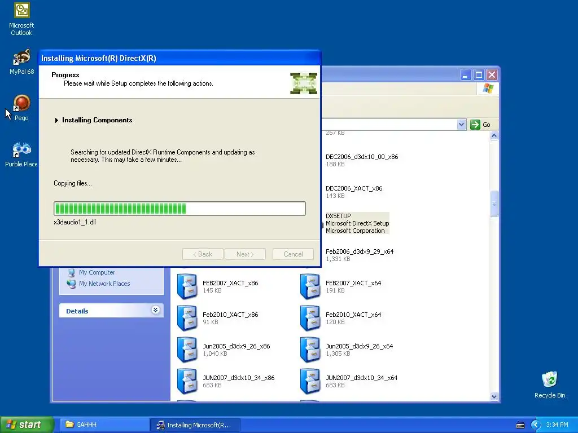This screenshot has width=578, height=433.
Task: Select the JUN2007_d3dx10_34_x86 cabinet icon
Action: (x=187, y=381)
